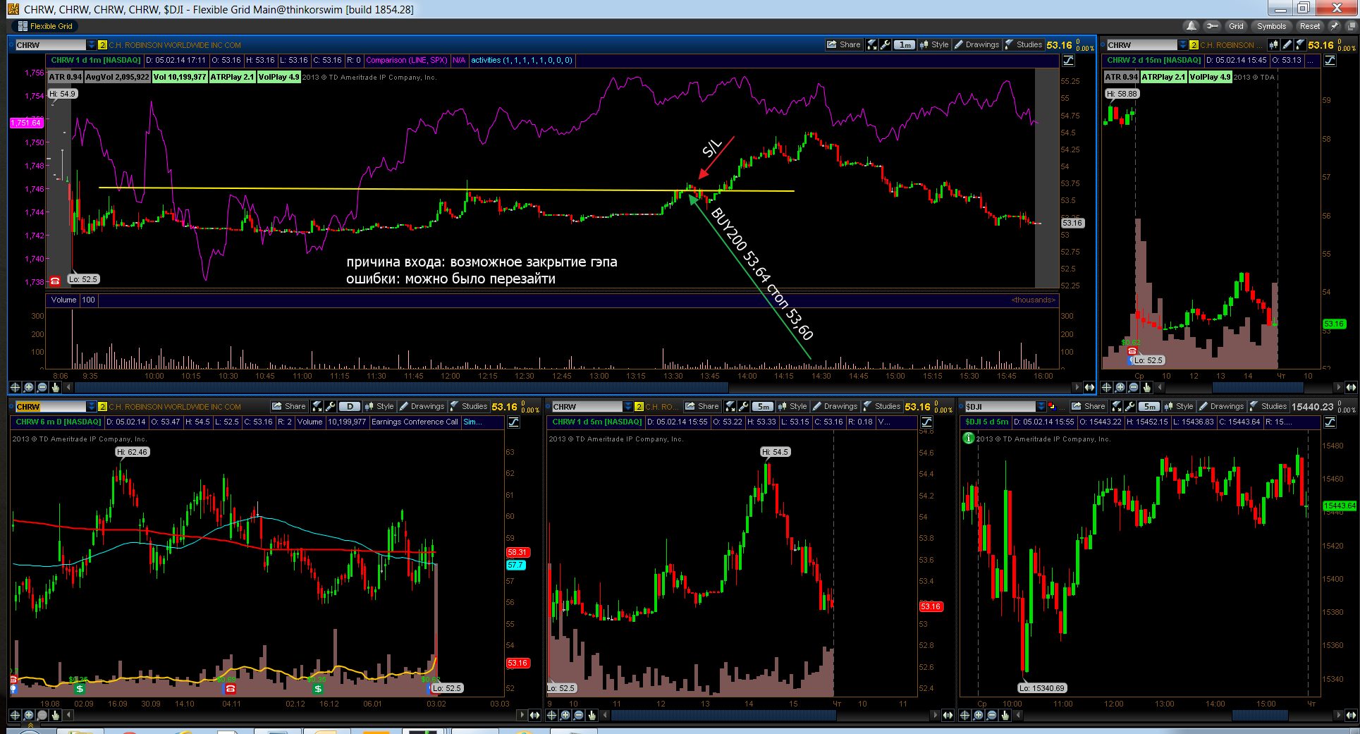Viewport: 1360px width, 734px height.
Task: Expand the $DJI symbol dropdown
Action: (1041, 407)
